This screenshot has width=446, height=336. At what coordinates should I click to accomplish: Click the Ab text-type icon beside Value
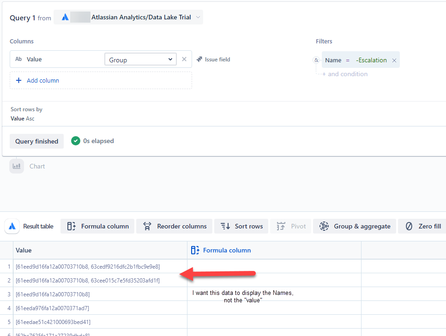tap(18, 59)
